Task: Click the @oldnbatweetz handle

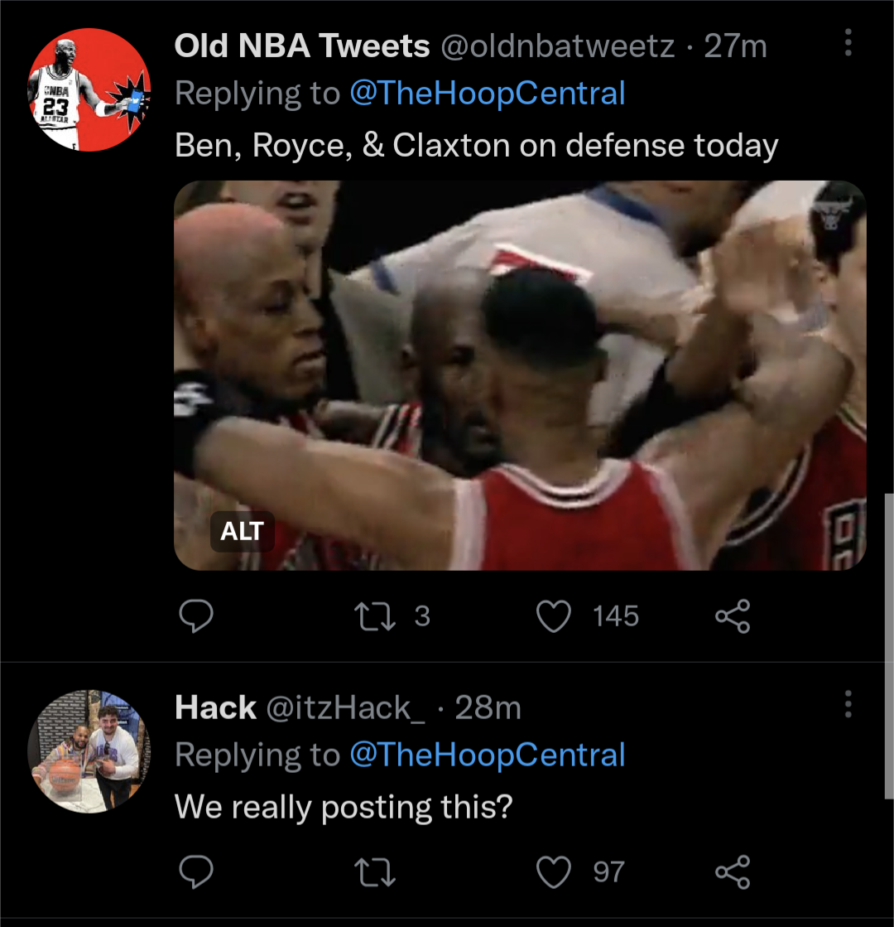Action: (558, 46)
